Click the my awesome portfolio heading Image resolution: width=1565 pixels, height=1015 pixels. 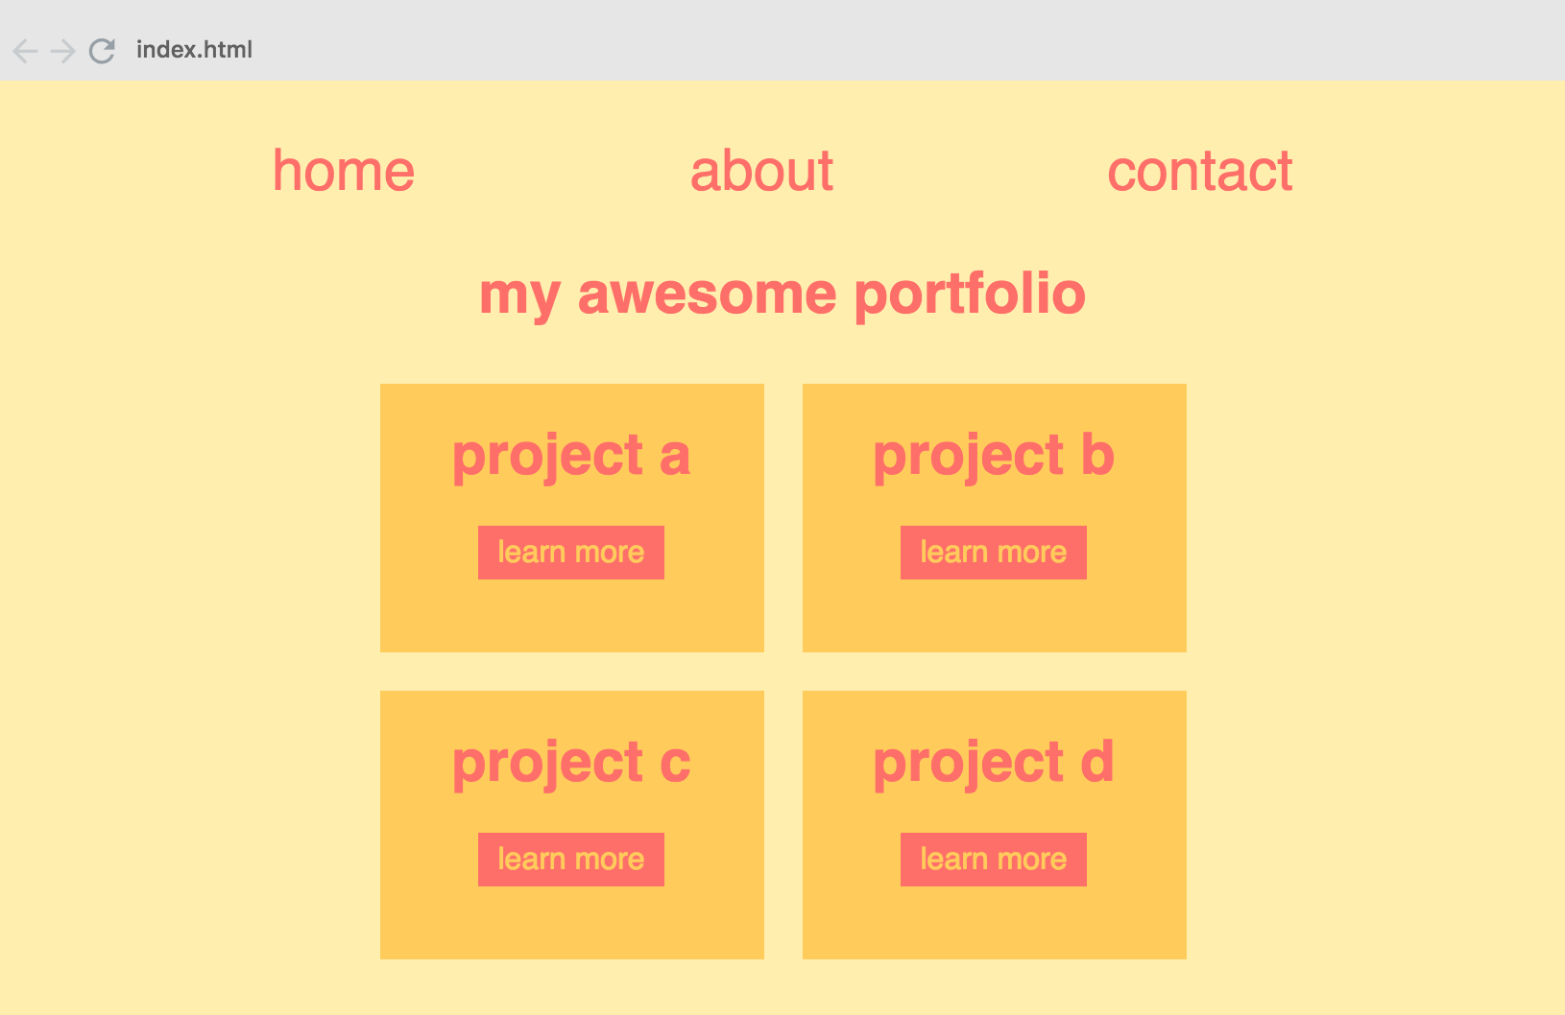tap(782, 295)
